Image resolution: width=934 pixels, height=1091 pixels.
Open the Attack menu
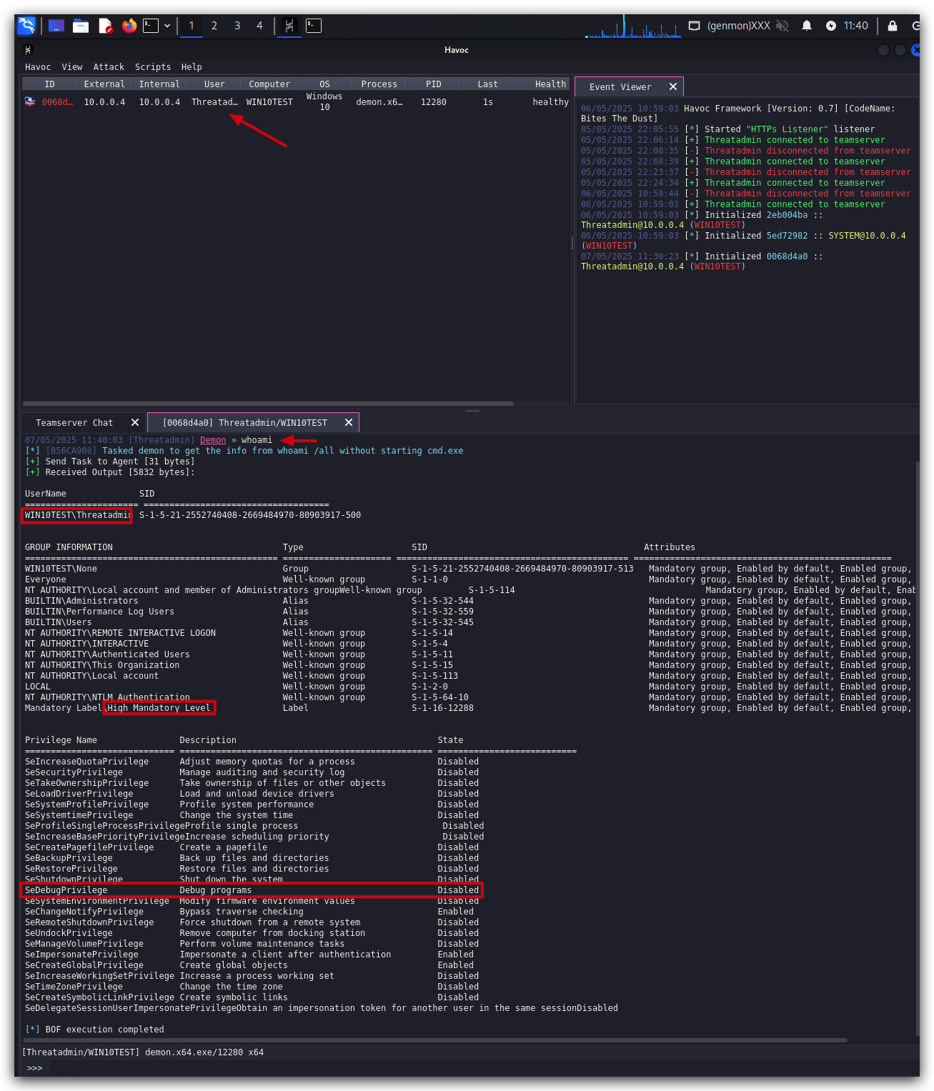click(109, 67)
